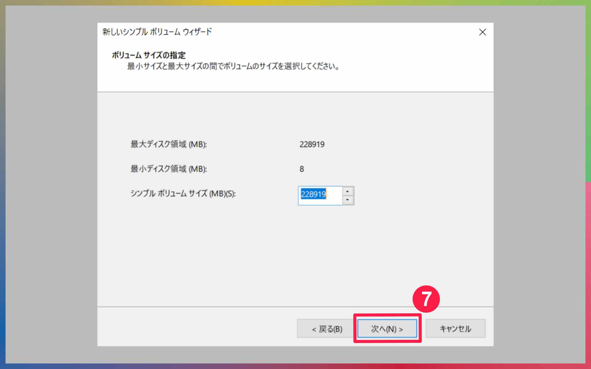591x369 pixels.
Task: Click the maximum disk space value 228919
Action: (312, 144)
